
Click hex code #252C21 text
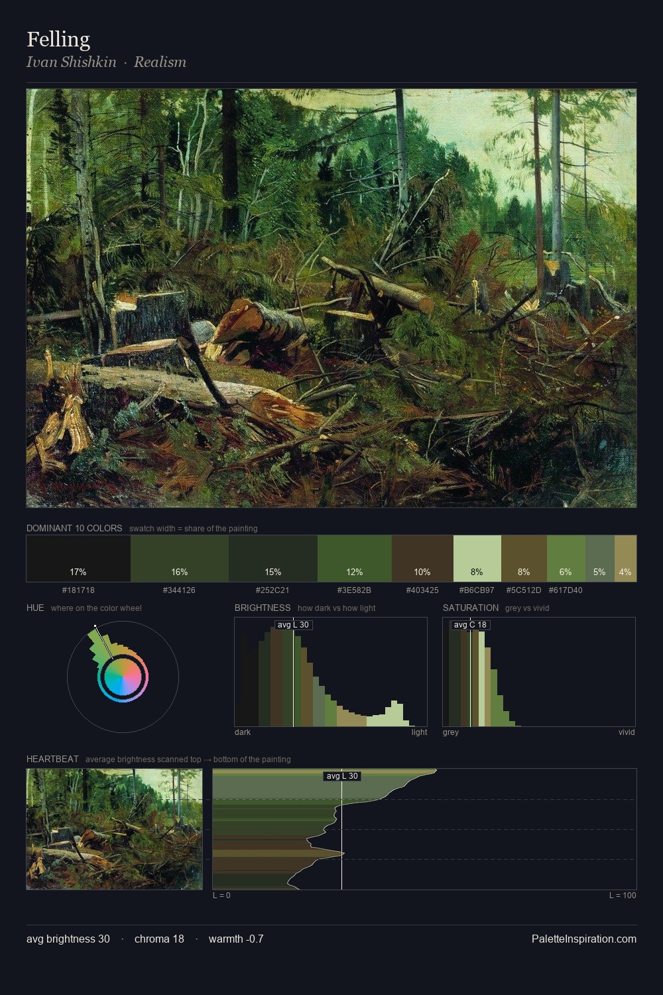(272, 590)
